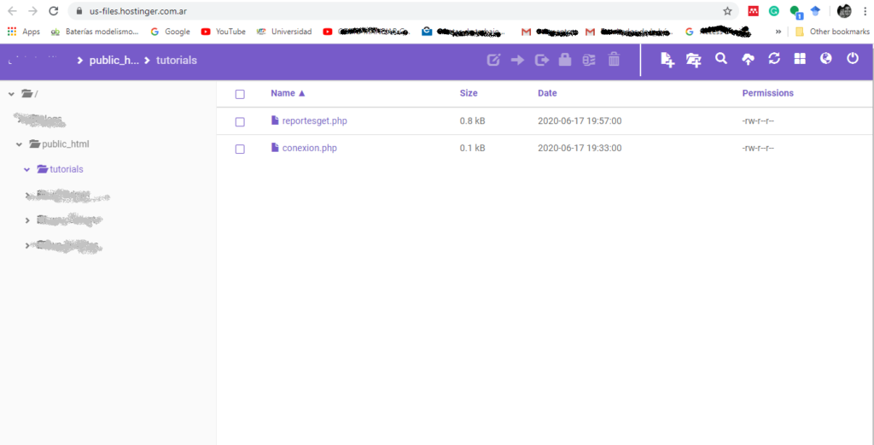Click the New Folder icon in toolbar
This screenshot has width=874, height=445.
pyautogui.click(x=694, y=60)
